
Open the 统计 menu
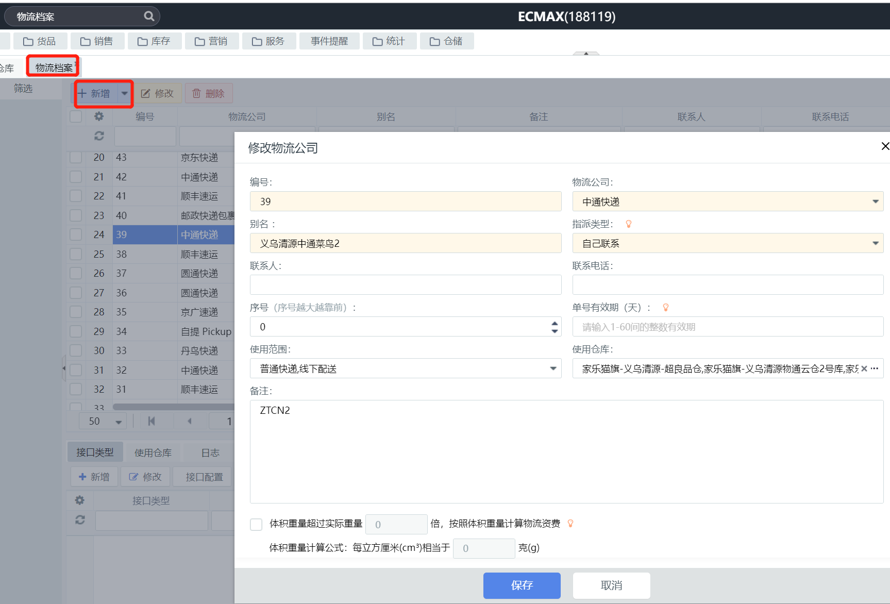pos(389,41)
